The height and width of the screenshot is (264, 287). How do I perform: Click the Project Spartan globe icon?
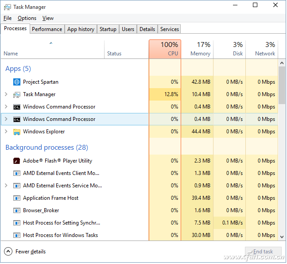(17, 82)
